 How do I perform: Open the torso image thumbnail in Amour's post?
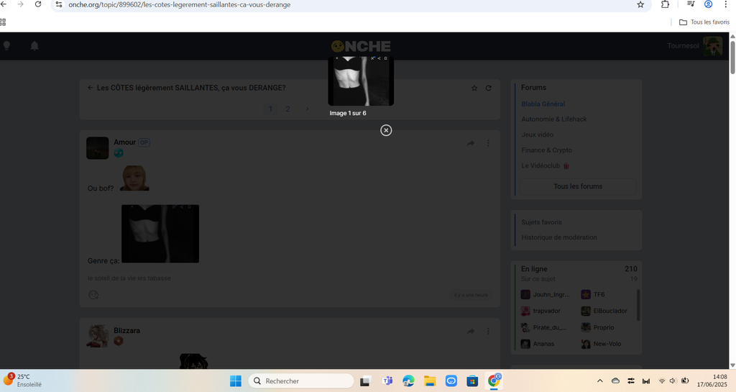point(160,234)
